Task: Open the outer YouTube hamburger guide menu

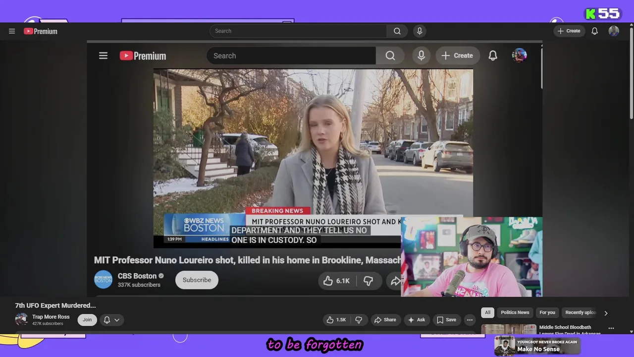Action: pos(12,31)
